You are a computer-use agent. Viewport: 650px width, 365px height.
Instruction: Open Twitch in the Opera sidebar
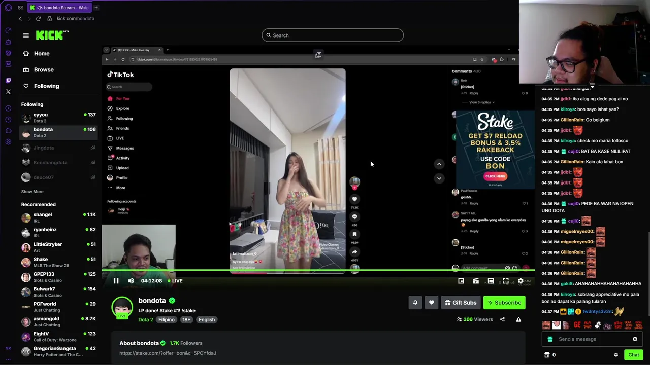[8, 81]
